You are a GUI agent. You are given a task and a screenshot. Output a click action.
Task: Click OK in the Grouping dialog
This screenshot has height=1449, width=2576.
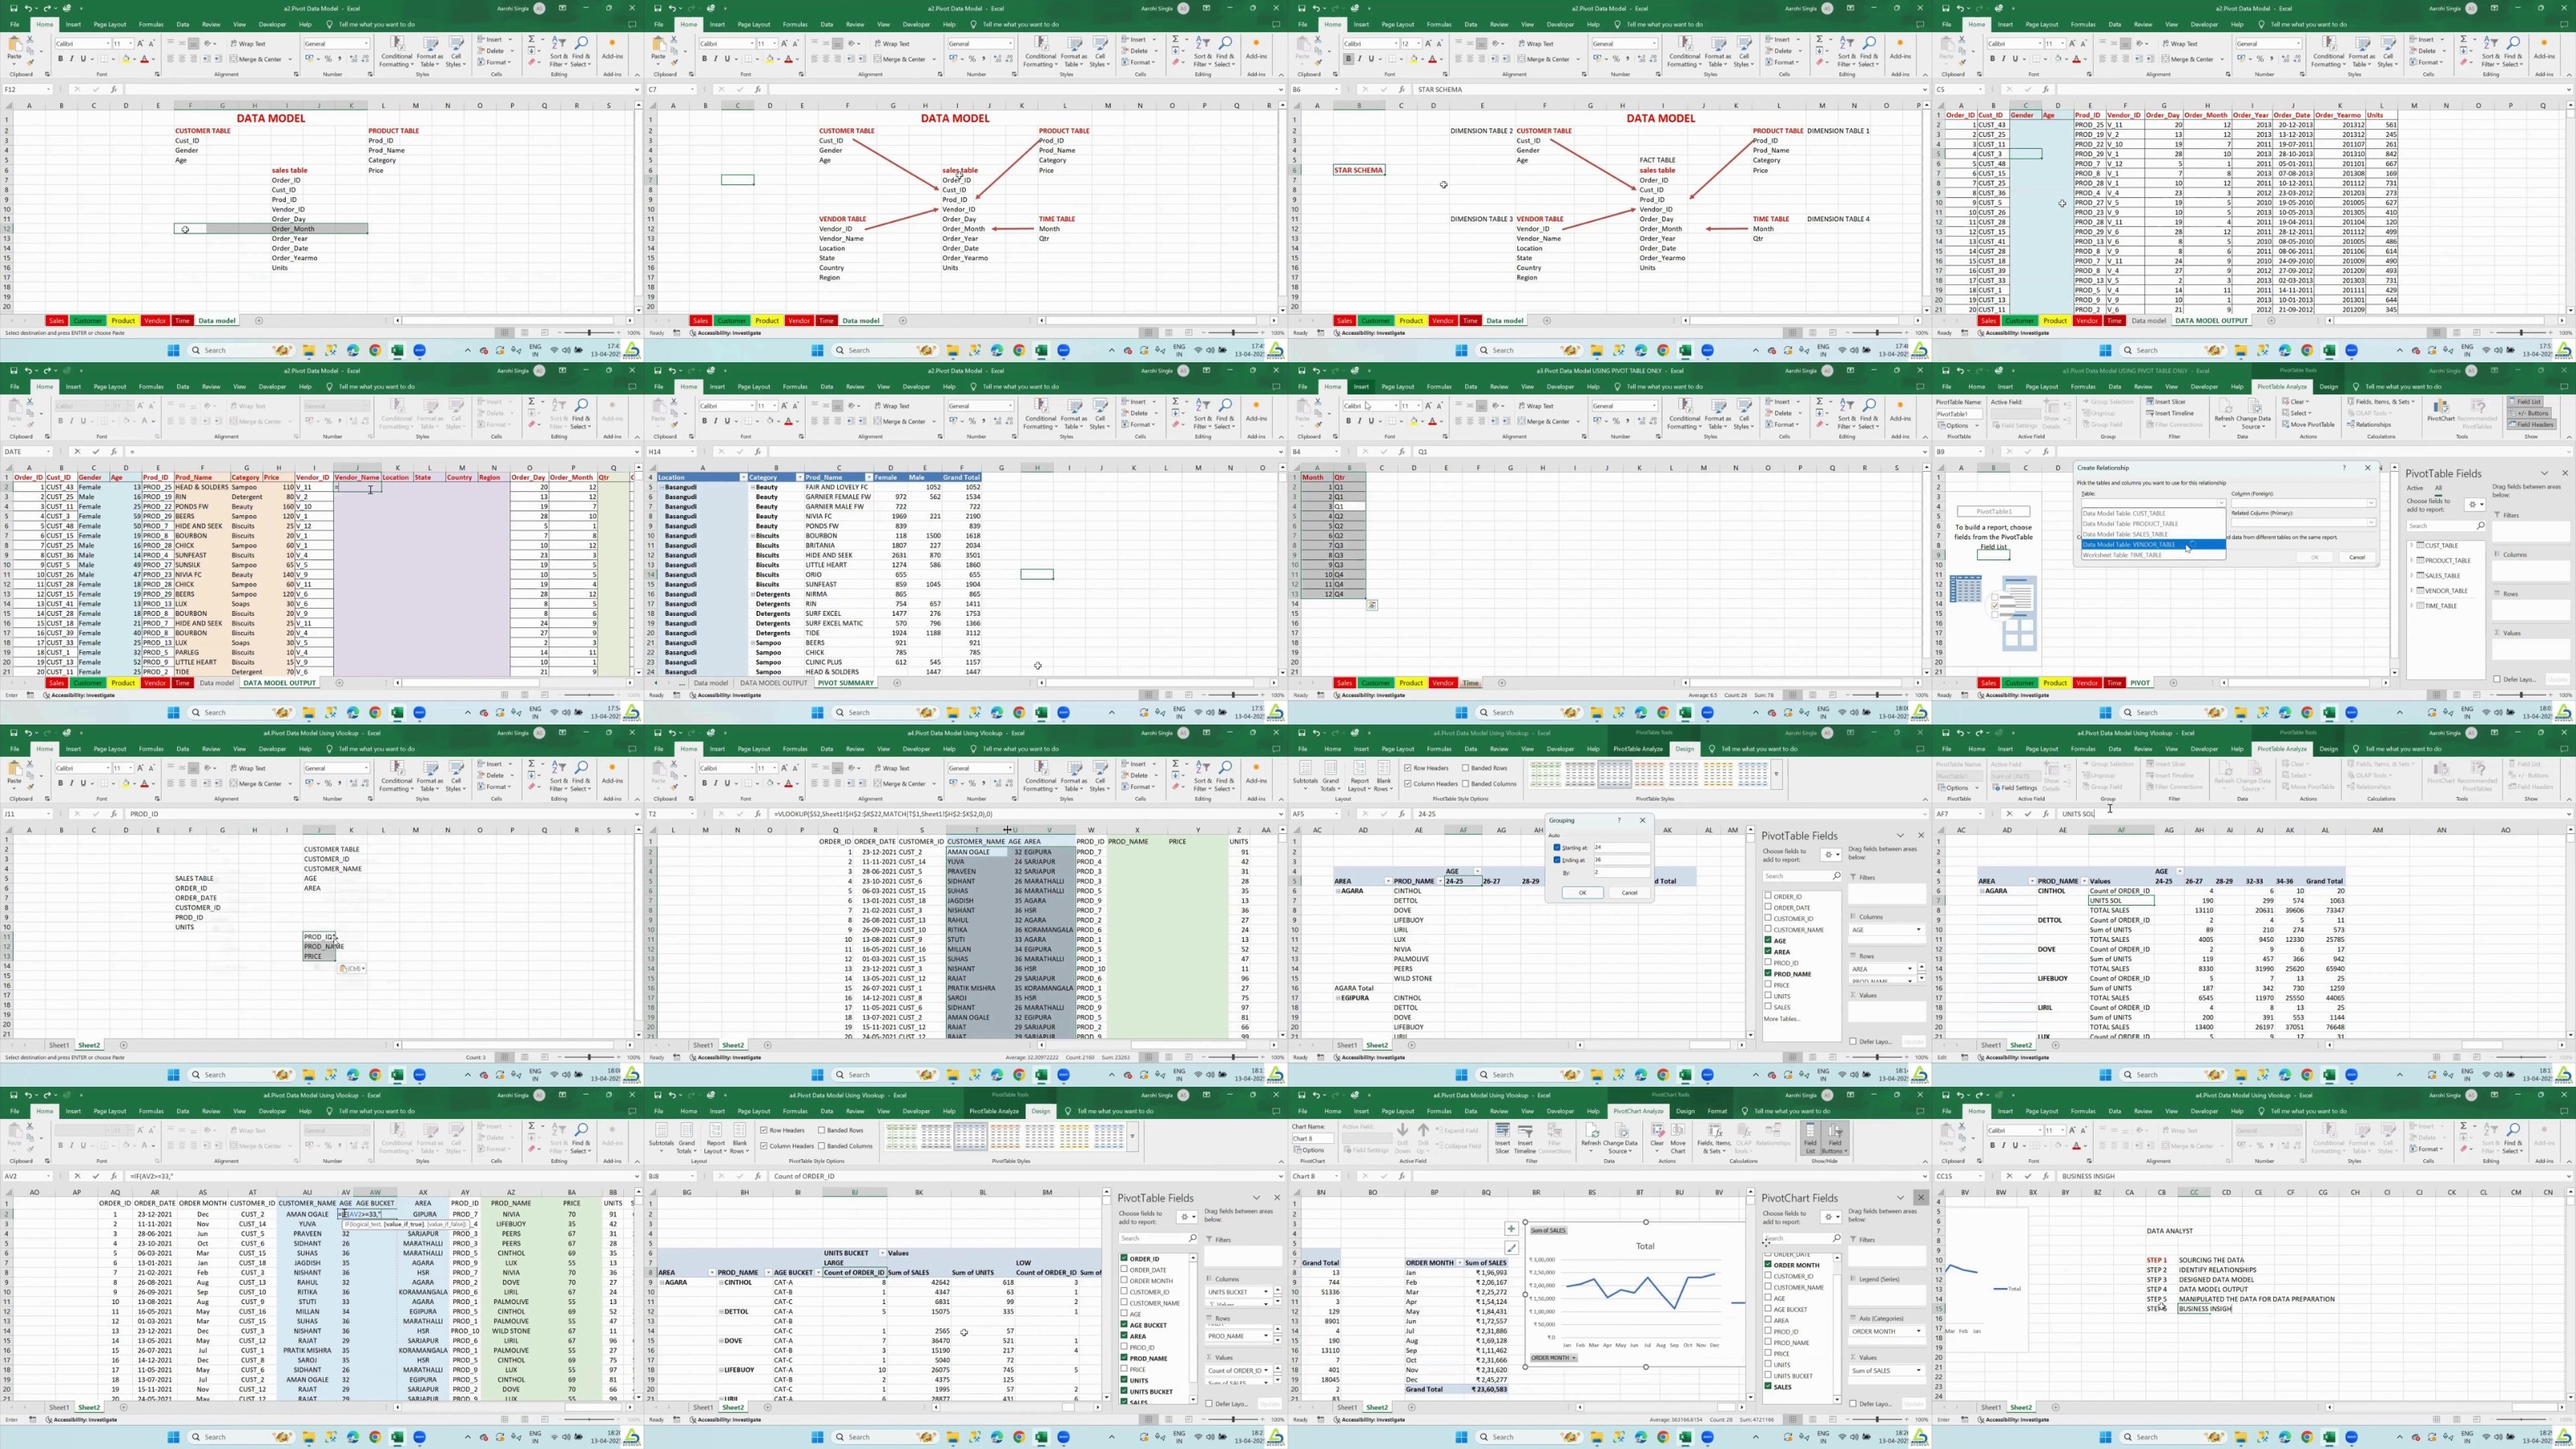point(1583,893)
